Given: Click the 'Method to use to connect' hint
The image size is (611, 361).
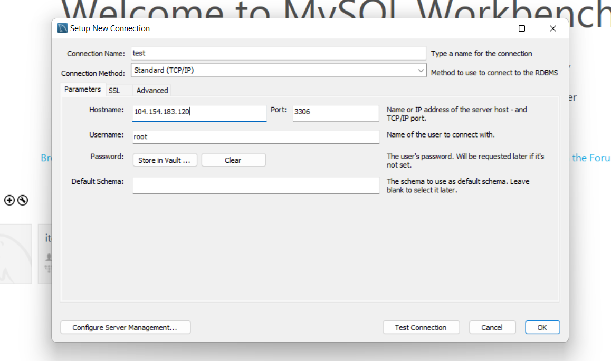Looking at the screenshot, I should pos(494,73).
